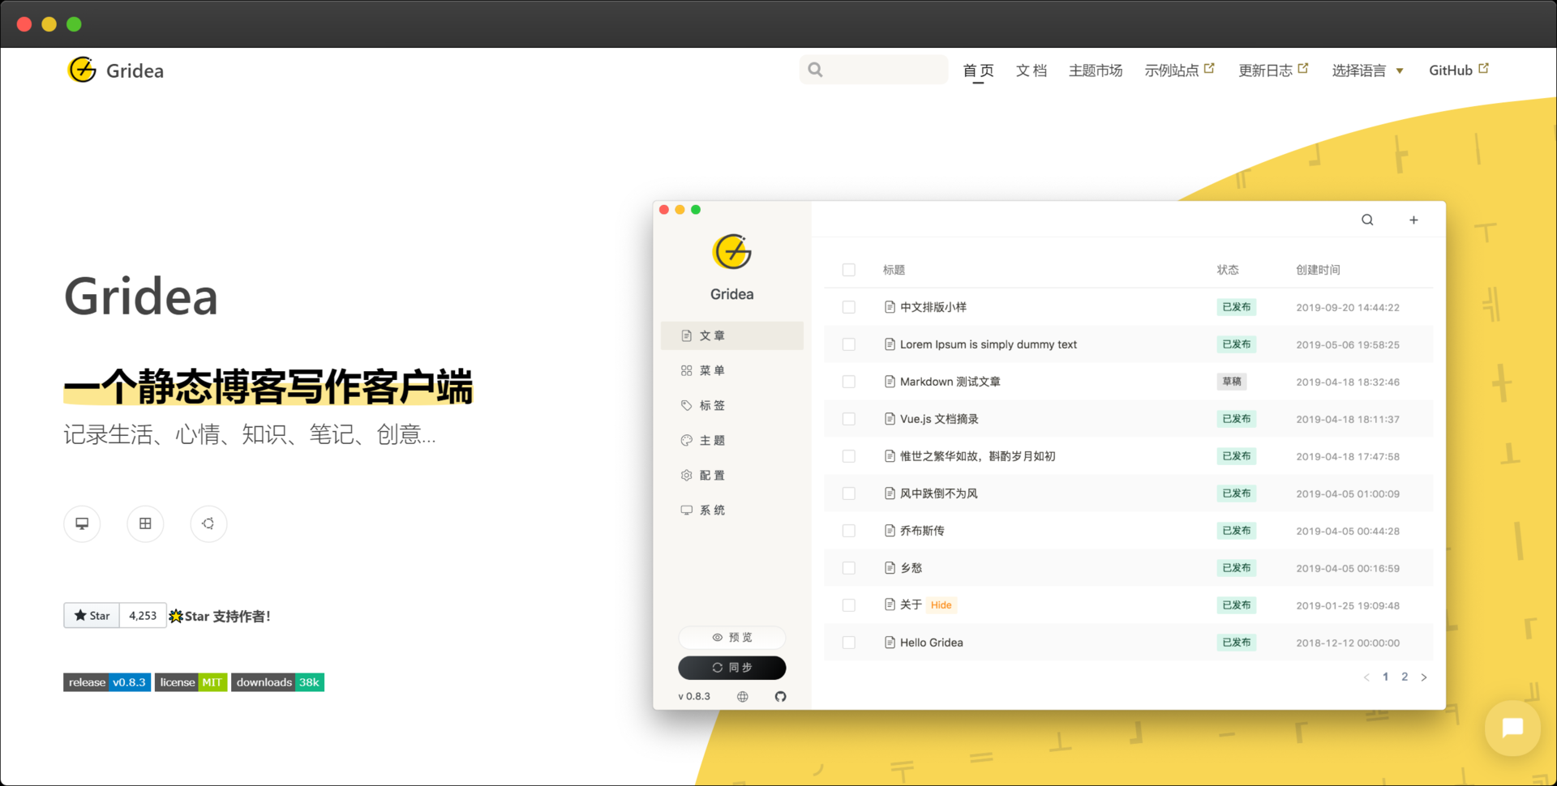Click the search magnifier icon in navbar
The width and height of the screenshot is (1557, 786).
tap(815, 70)
